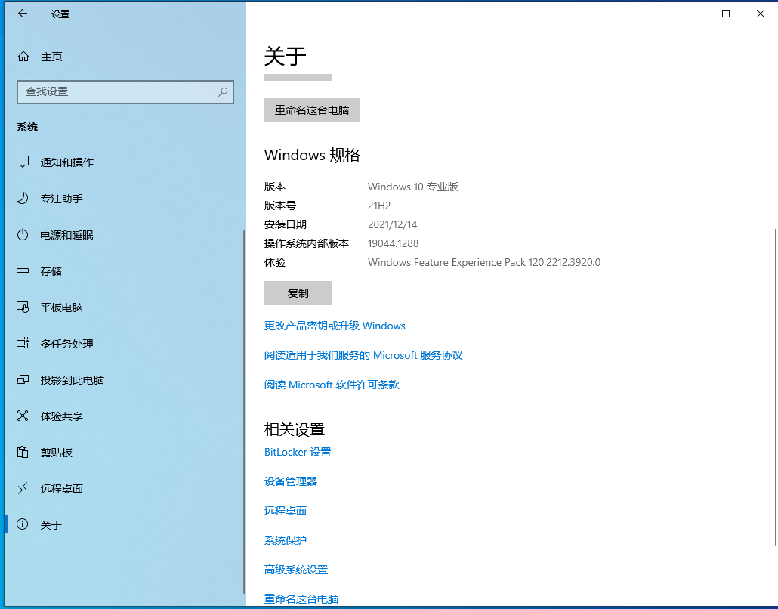The image size is (778, 609).
Task: Click the top 重命名这台电脑 button
Action: 312,110
